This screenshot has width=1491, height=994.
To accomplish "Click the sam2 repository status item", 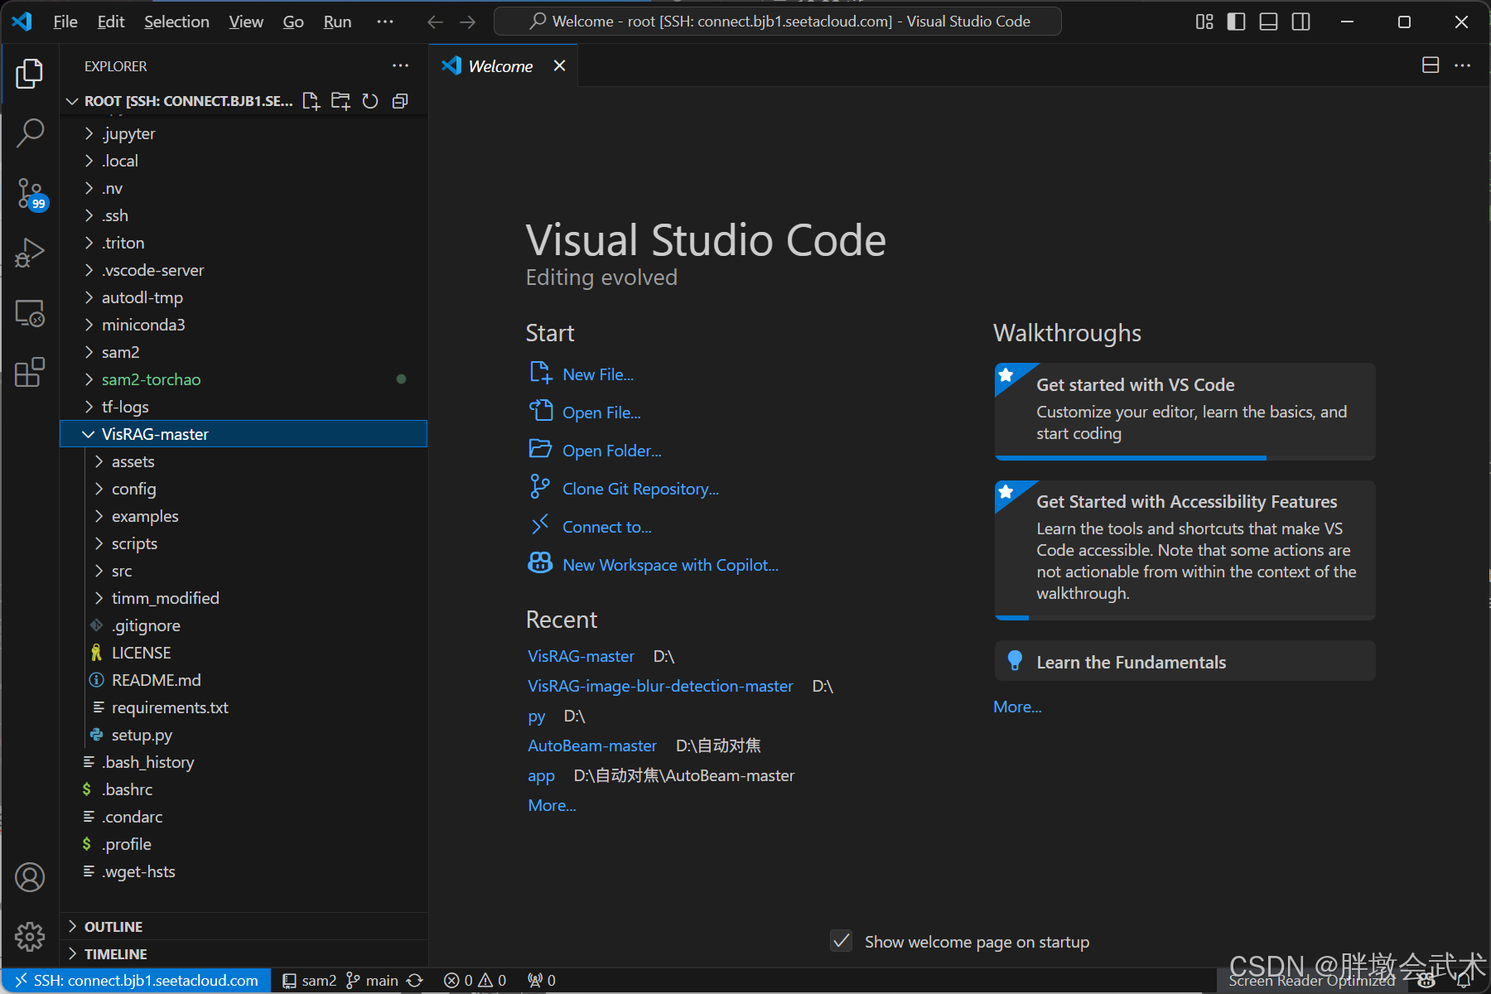I will coord(309,981).
